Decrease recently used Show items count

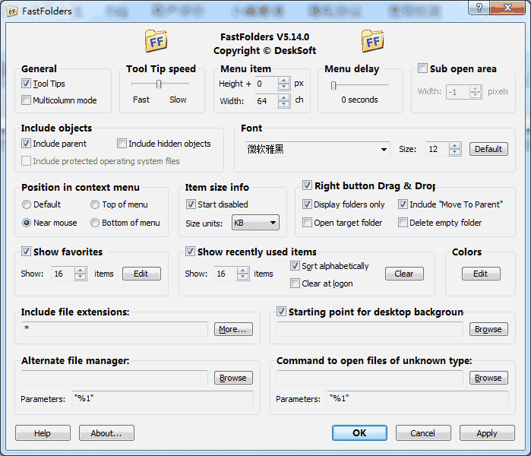242,277
